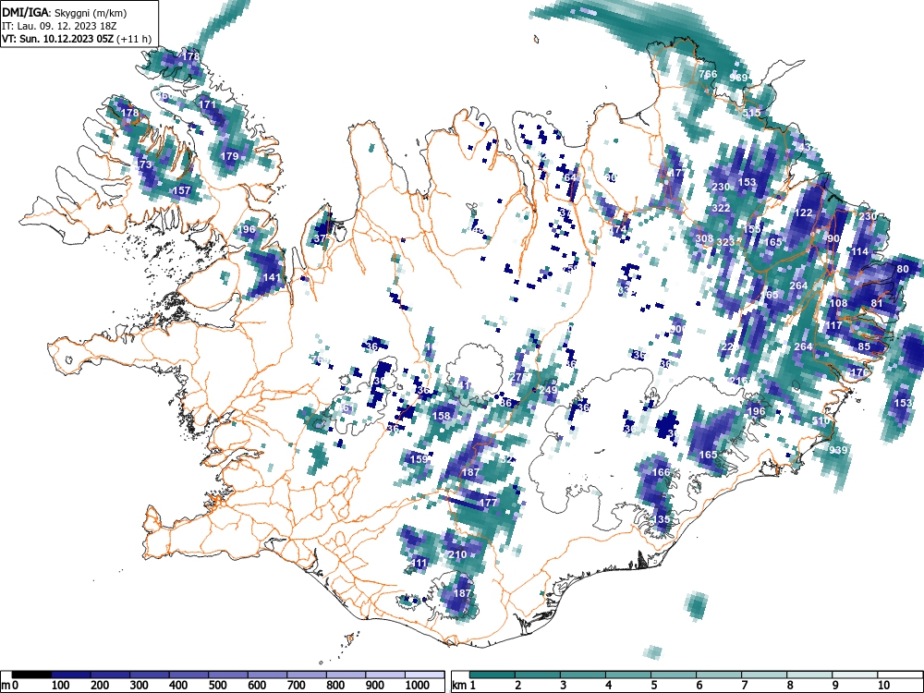Viewport: 924px width, 693px height.
Task: Click the visibility value 80 on the east coast
Action: click(x=903, y=269)
